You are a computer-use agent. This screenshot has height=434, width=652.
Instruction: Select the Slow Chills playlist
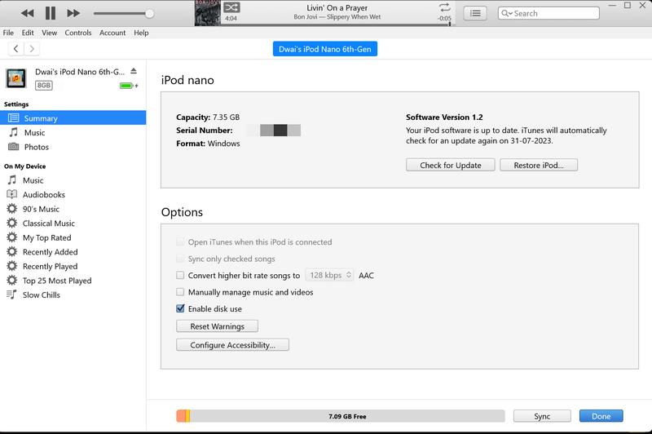41,294
